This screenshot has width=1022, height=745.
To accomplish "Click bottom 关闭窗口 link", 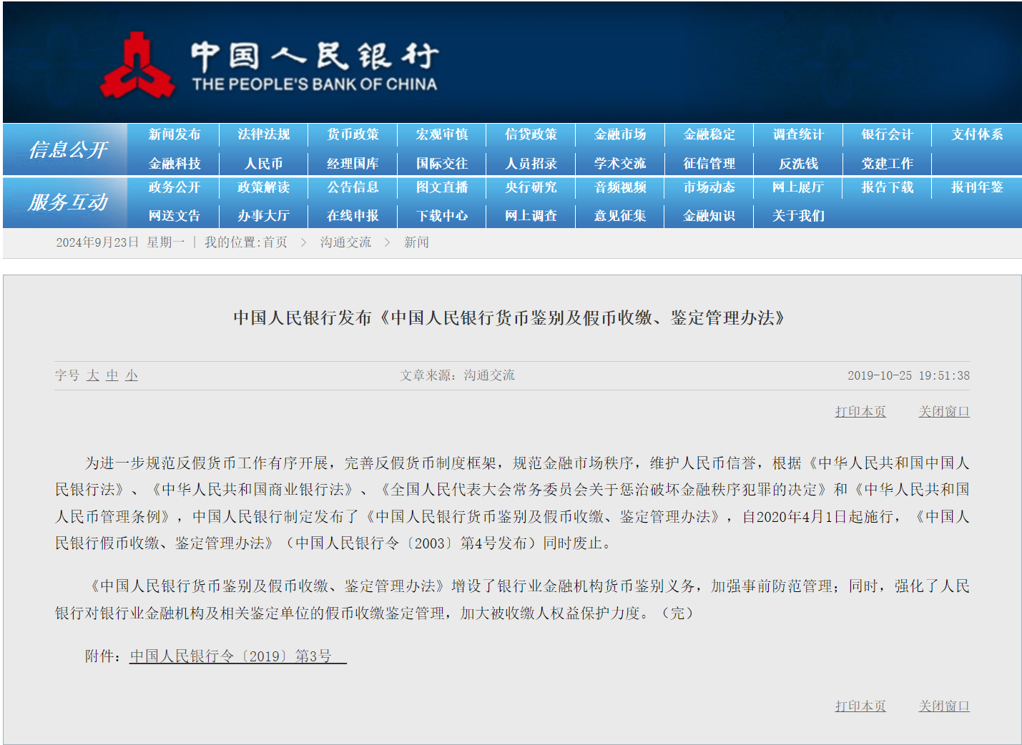I will pyautogui.click(x=944, y=706).
